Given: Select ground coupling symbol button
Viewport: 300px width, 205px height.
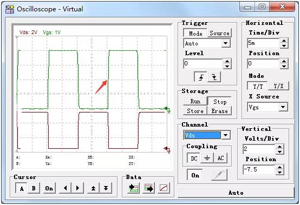Looking at the screenshot, I should click(207, 158).
